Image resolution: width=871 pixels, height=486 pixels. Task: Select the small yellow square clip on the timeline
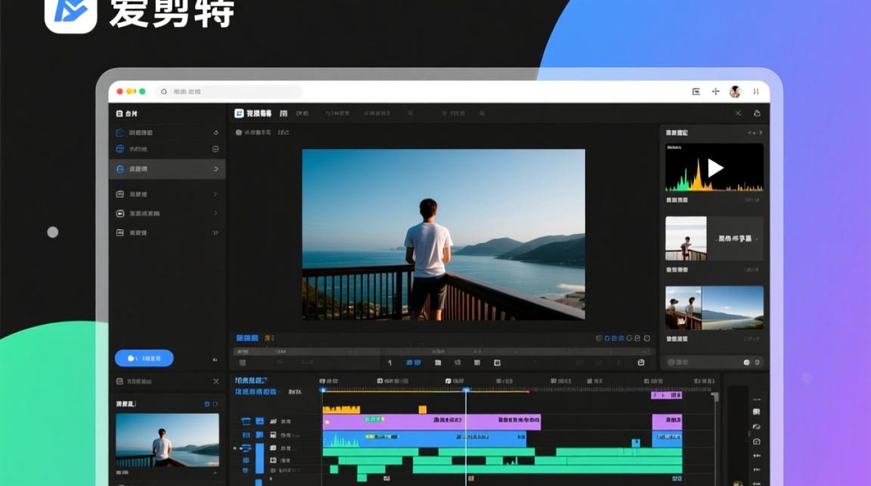pos(423,410)
